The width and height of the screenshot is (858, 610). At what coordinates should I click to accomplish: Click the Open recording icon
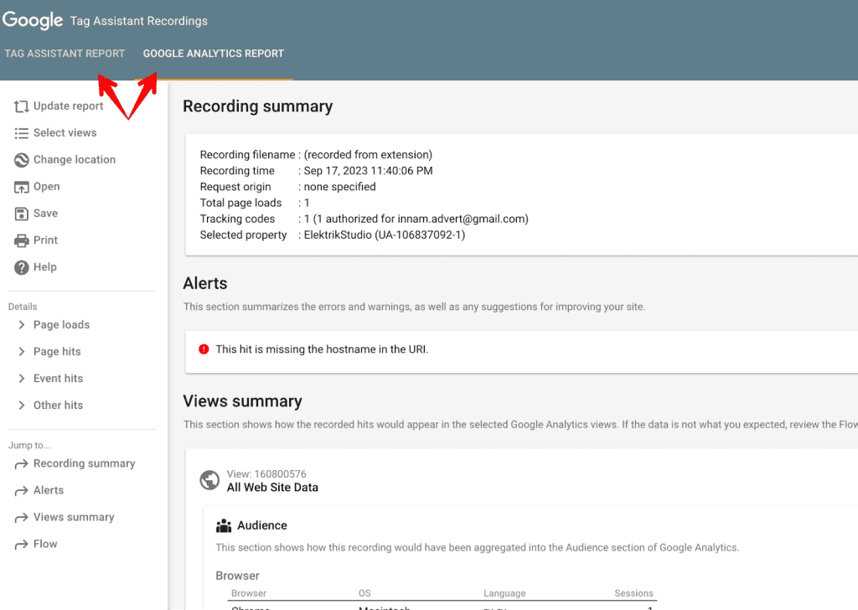(18, 186)
